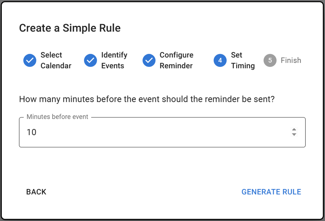Increase minutes with the up spinner arrow
The height and width of the screenshot is (221, 325).
point(294,130)
